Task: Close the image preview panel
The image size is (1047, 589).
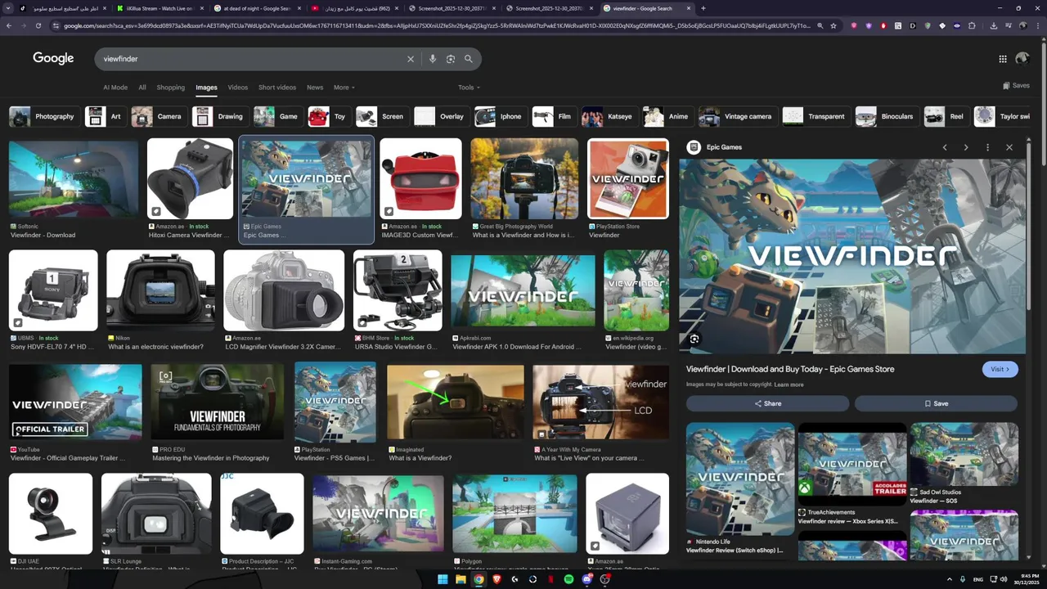Action: tap(1009, 147)
